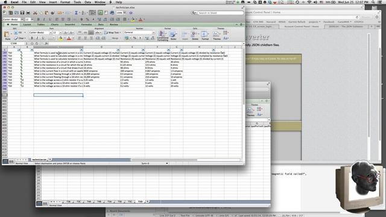Viewport: 386px width, 217px height.
Task: Open the Layout ribbon tab
Action: [x=27, y=25]
